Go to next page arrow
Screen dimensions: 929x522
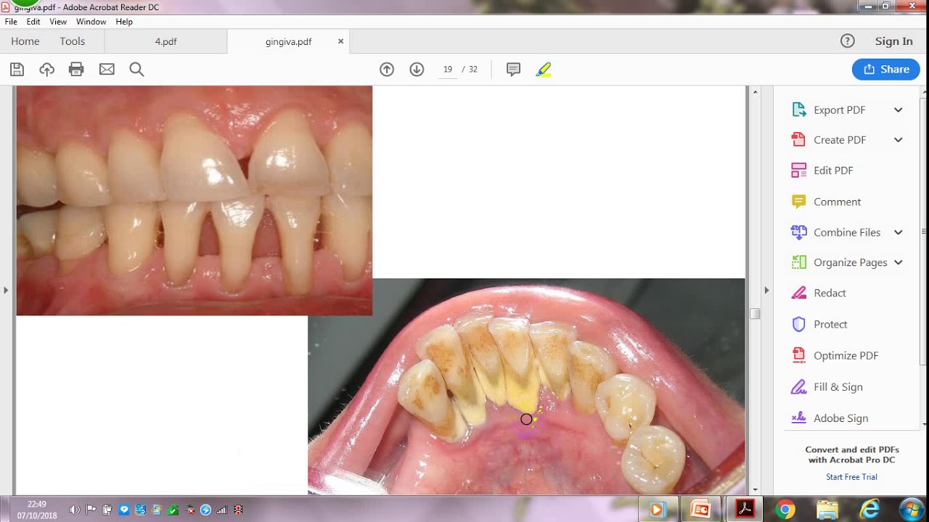[417, 70]
